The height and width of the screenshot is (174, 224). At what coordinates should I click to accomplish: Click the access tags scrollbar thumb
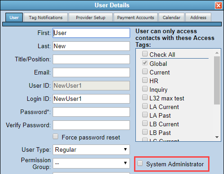217,80
